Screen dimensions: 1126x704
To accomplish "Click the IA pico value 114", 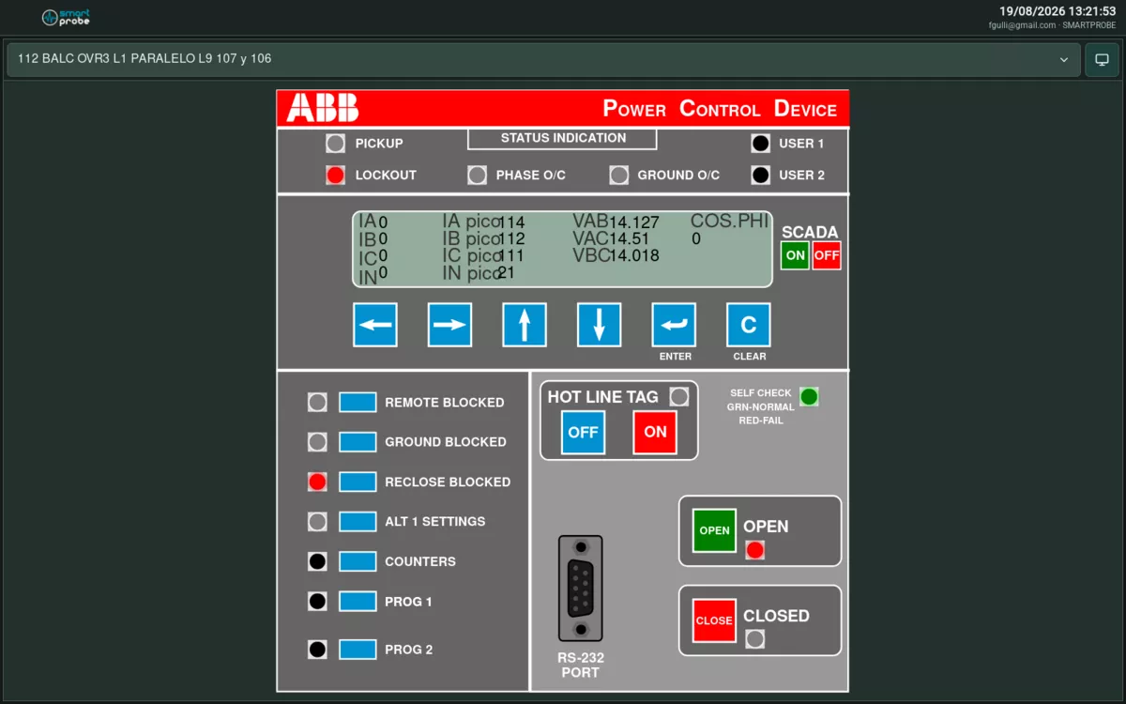I will point(511,222).
